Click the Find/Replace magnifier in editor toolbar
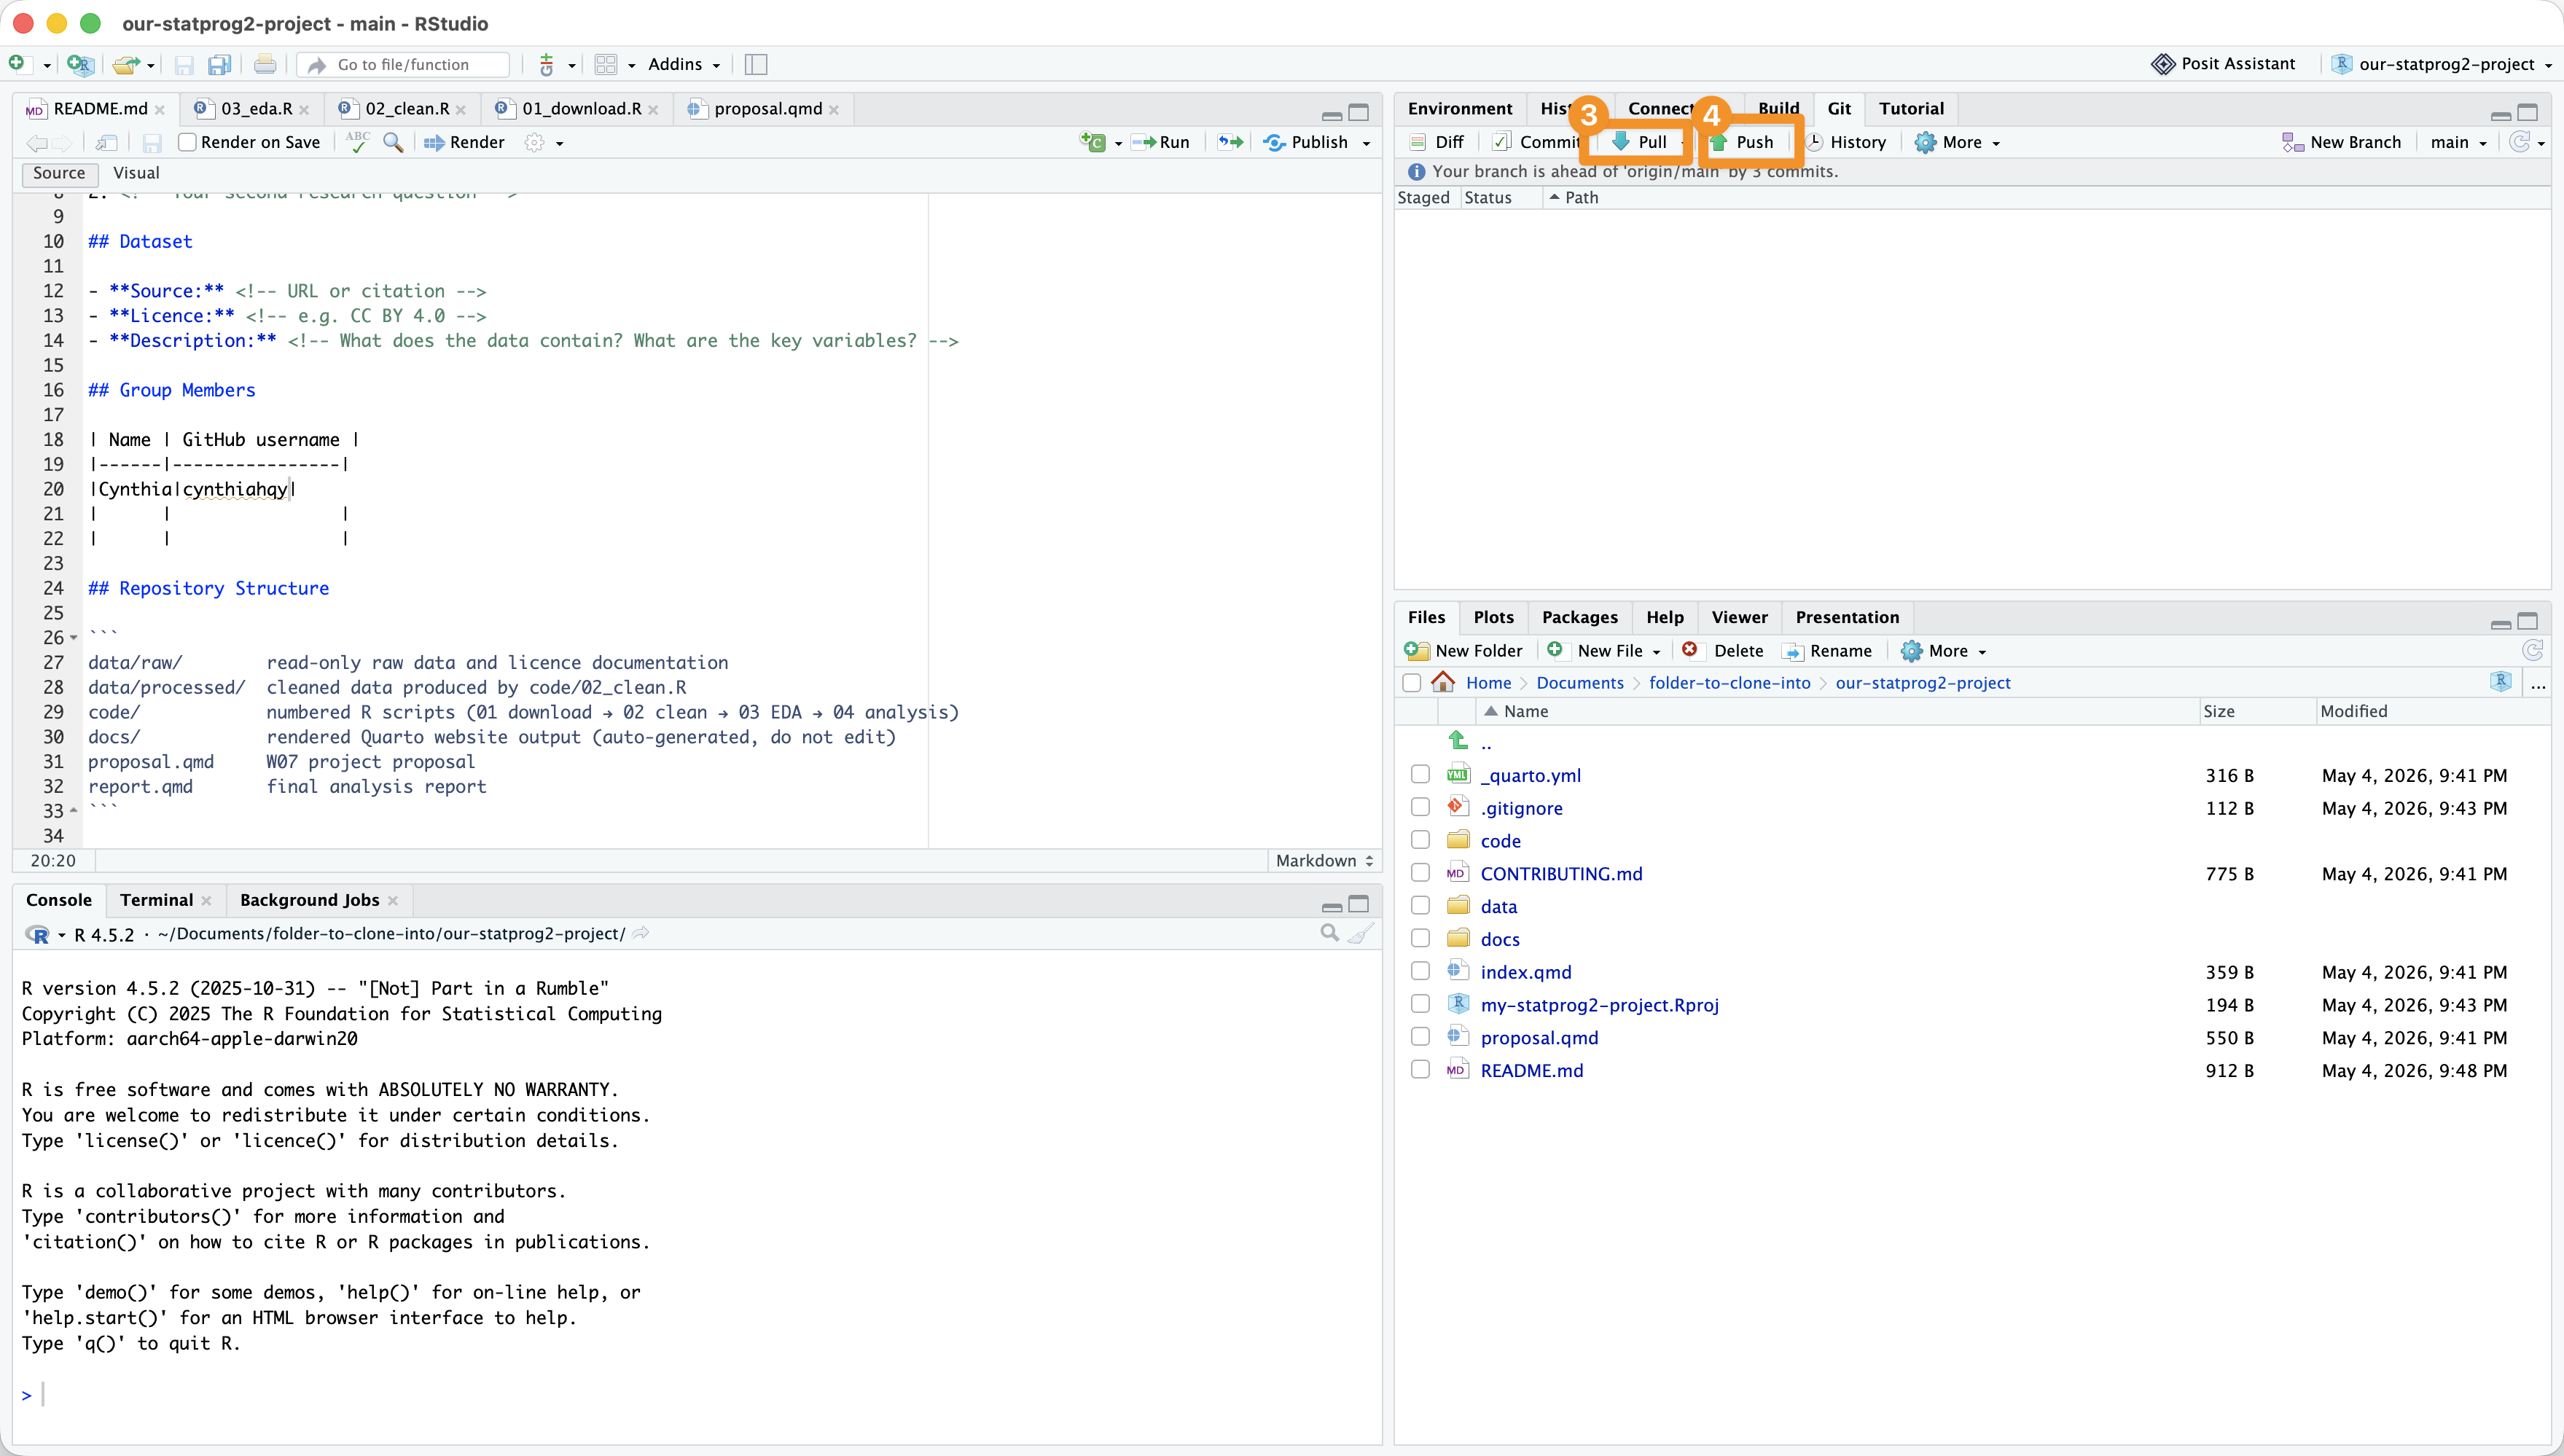The image size is (2564, 1456). point(394,142)
